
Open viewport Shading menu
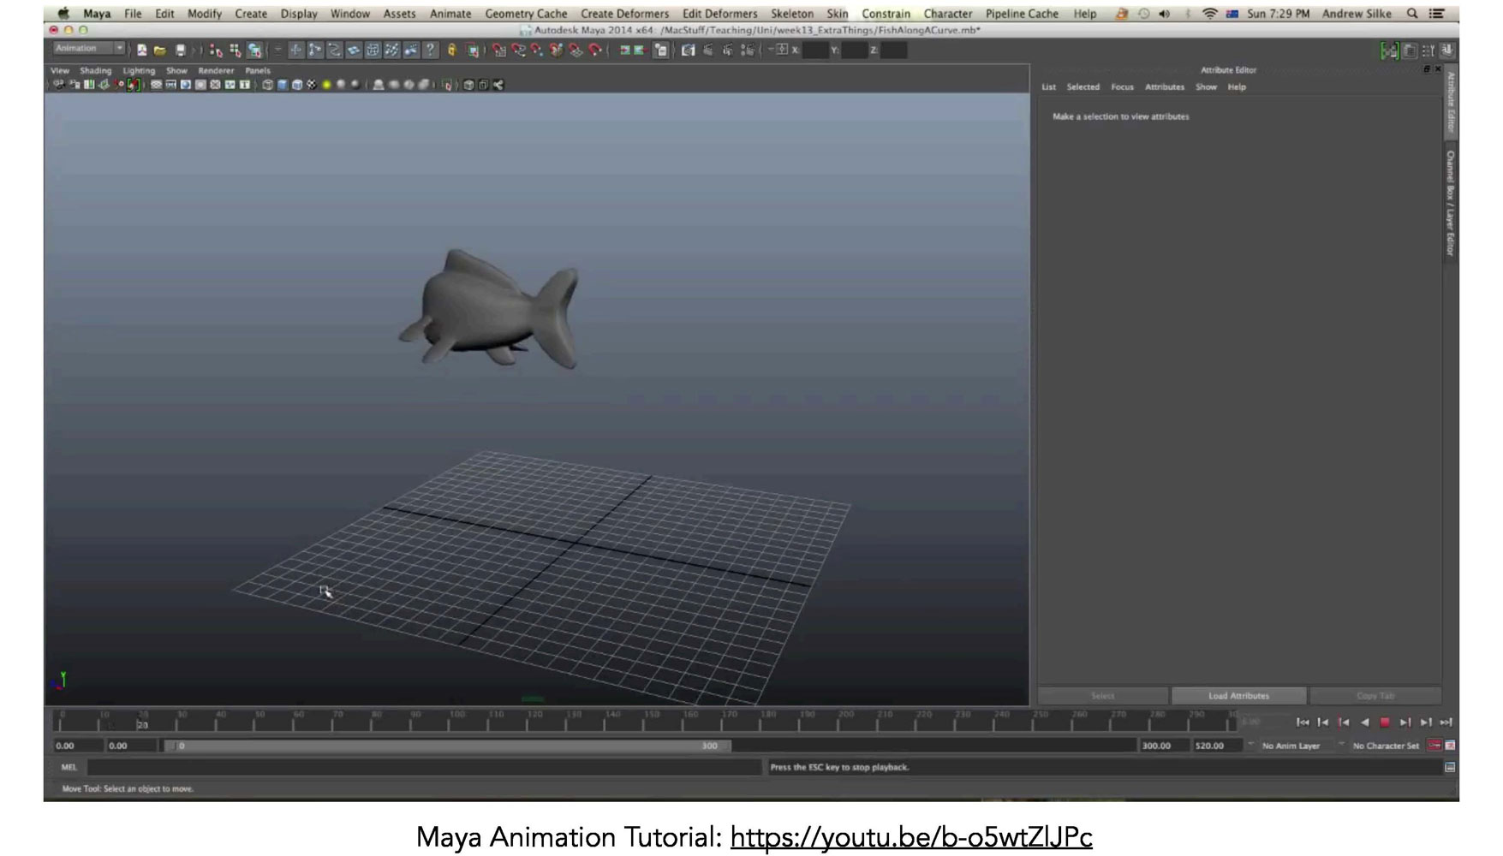pos(96,71)
